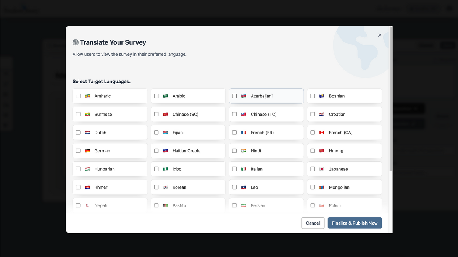
Task: Click the Mongolian flag icon
Action: [x=322, y=187]
